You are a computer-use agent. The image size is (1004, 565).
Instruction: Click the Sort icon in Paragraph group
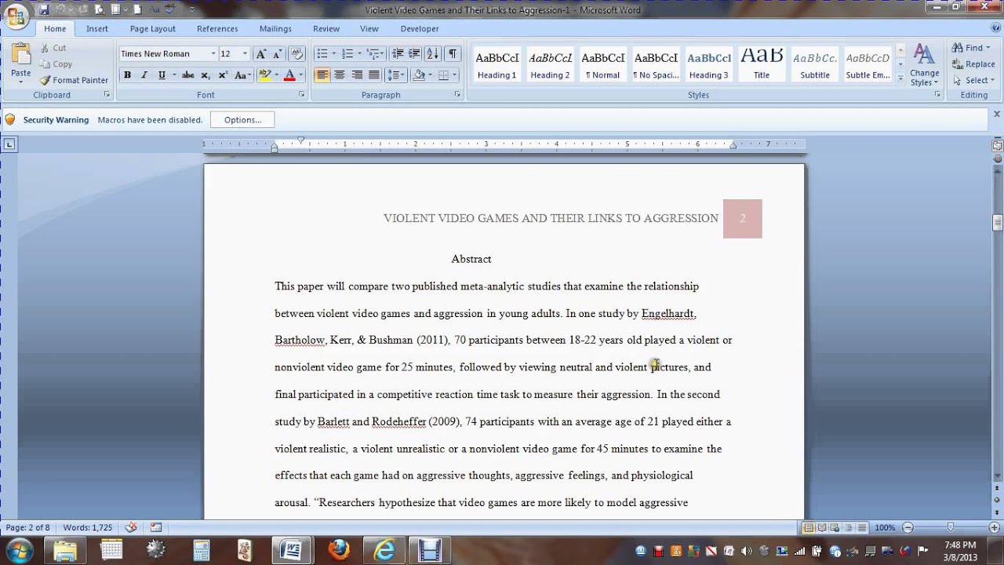point(432,54)
